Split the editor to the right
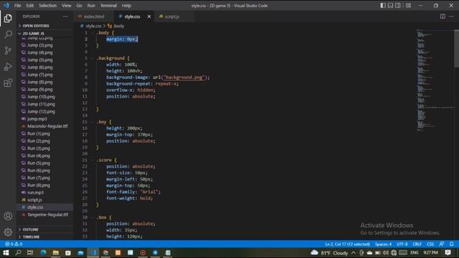 click(443, 16)
